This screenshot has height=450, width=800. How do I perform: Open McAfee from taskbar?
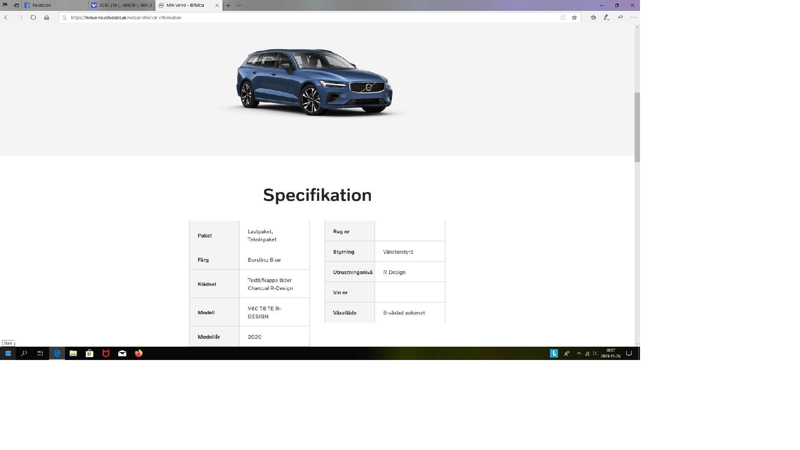106,353
